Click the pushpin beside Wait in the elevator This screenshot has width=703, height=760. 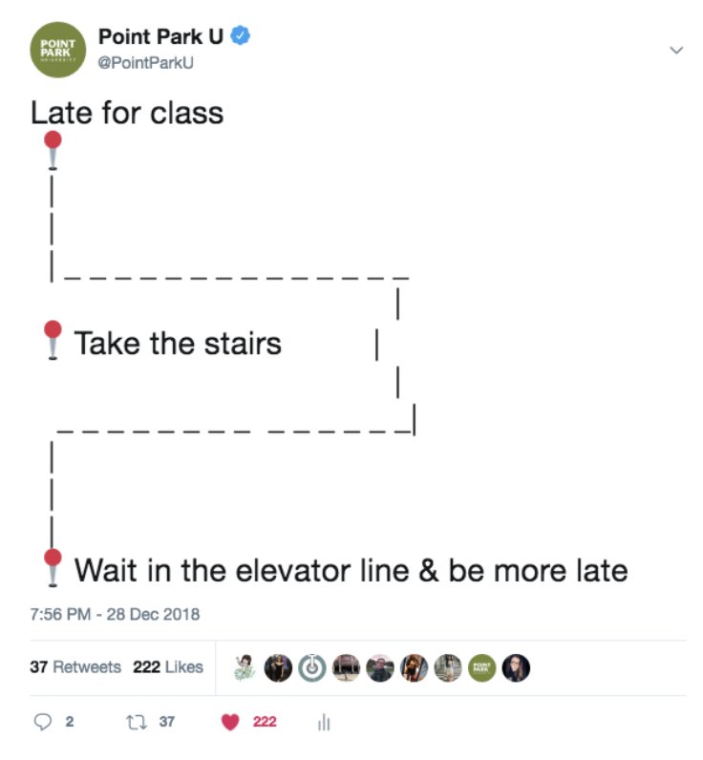[x=53, y=568]
